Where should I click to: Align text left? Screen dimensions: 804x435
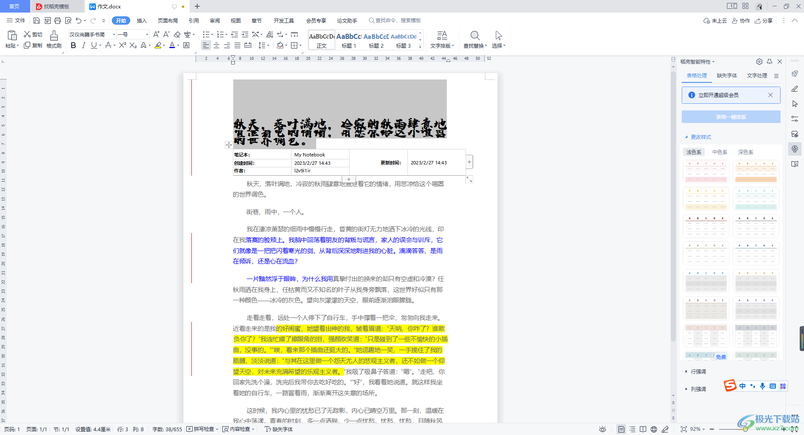206,45
